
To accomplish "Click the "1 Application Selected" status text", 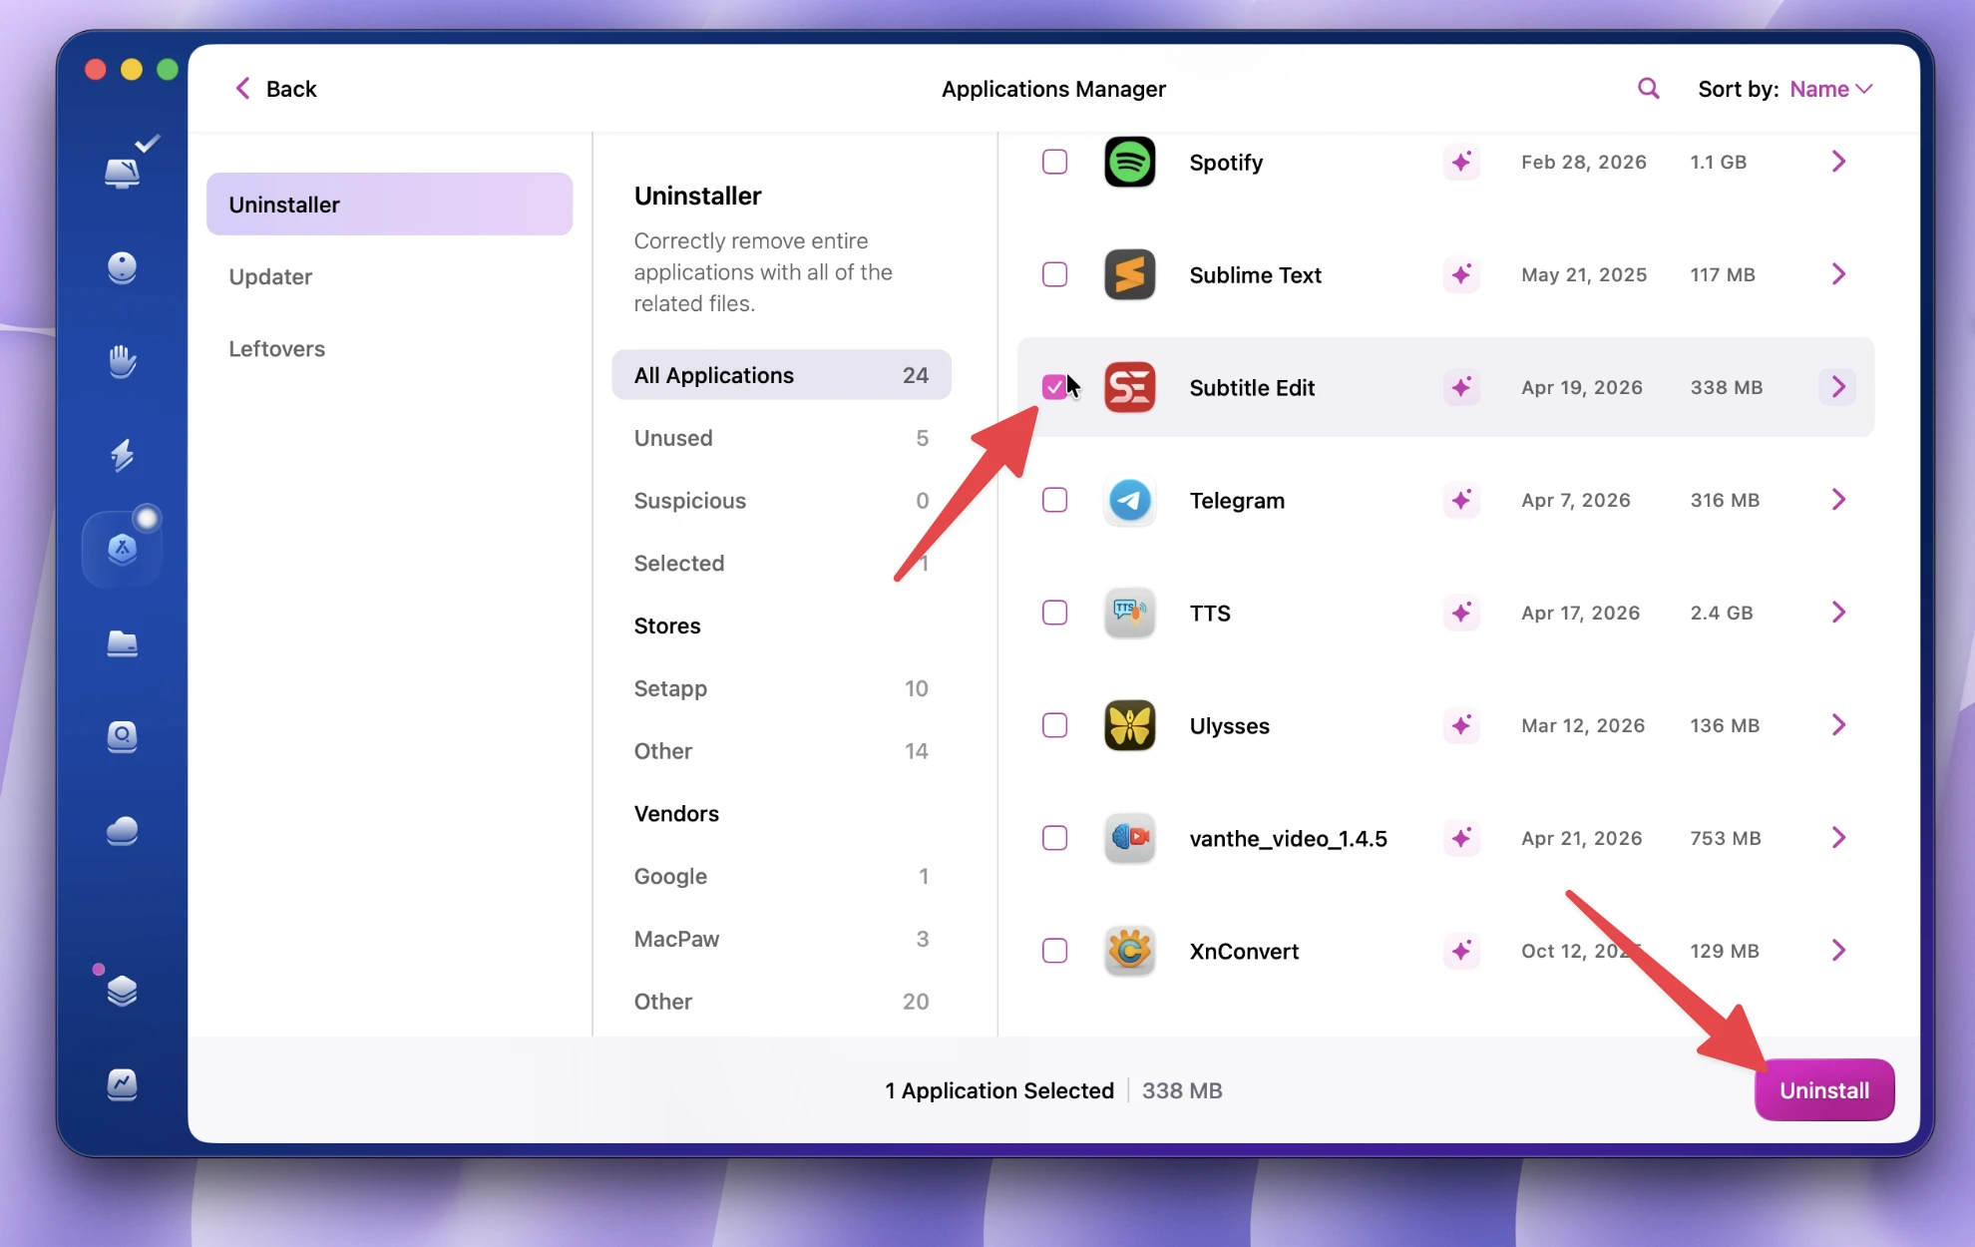I will tap(999, 1090).
